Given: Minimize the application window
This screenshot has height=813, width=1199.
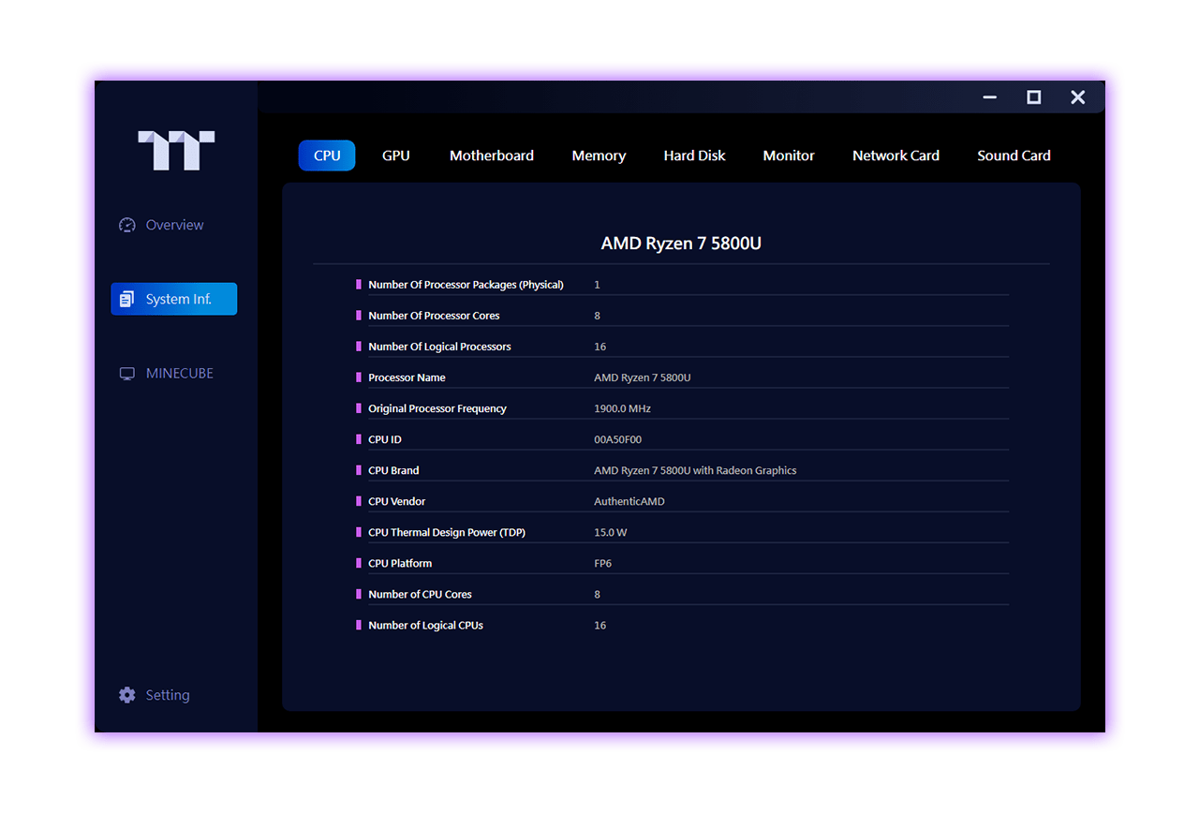Looking at the screenshot, I should (x=989, y=97).
